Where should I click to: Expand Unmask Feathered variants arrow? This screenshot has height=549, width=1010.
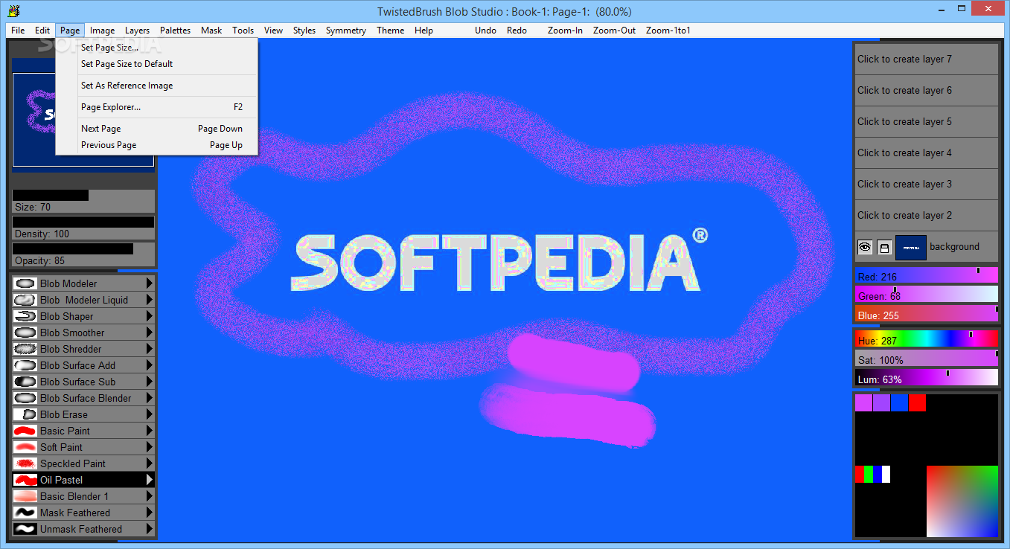coord(150,529)
